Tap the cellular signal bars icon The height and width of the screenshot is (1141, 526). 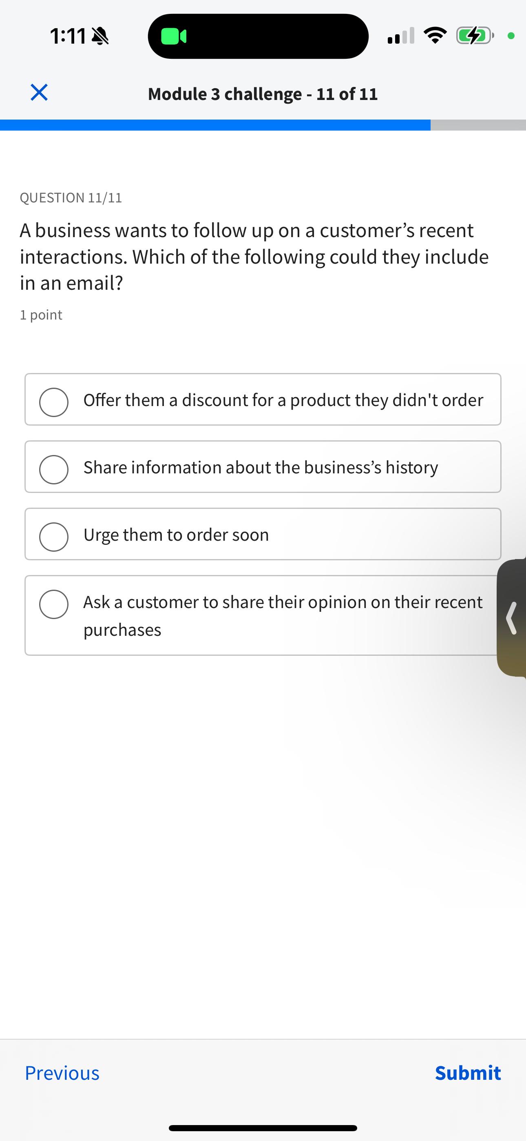click(x=401, y=36)
